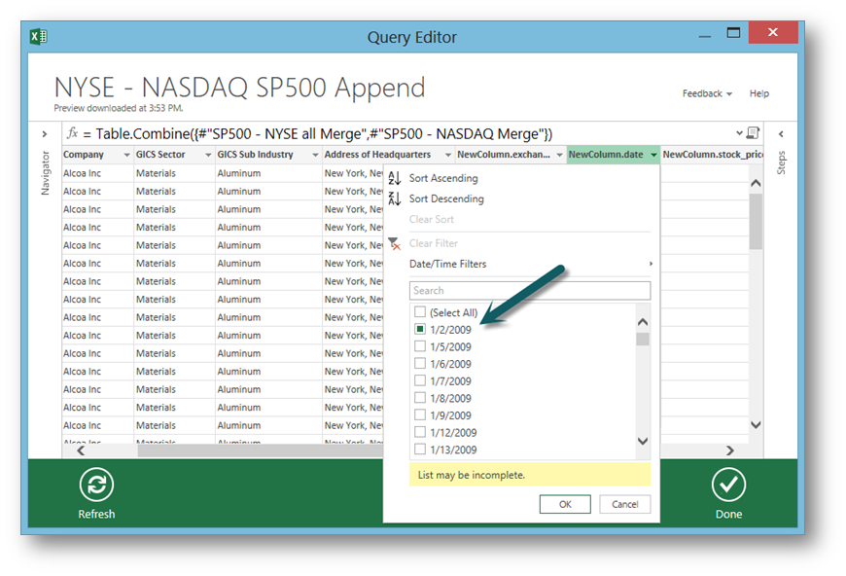
Task: Check the 1/7/2009 date checkbox
Action: 420,380
